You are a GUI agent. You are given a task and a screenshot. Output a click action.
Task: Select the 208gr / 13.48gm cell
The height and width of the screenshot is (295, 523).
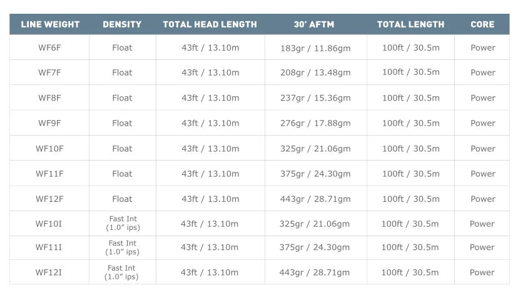315,72
